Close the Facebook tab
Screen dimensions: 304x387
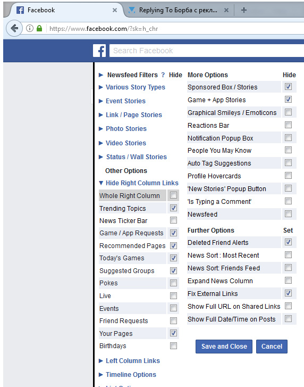click(115, 10)
